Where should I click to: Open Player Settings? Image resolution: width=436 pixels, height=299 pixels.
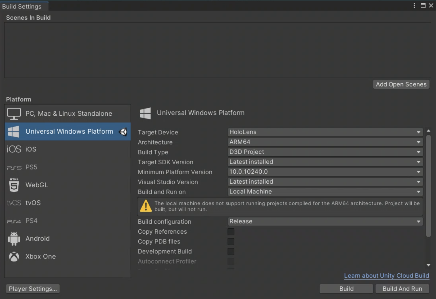click(x=33, y=289)
